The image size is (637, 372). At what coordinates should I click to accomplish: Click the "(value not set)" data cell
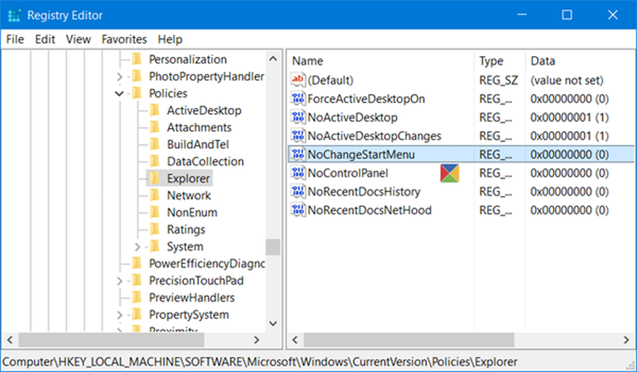(567, 80)
